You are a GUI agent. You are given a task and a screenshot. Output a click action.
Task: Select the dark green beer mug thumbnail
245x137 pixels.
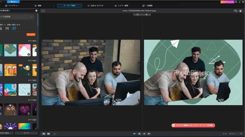point(24,70)
